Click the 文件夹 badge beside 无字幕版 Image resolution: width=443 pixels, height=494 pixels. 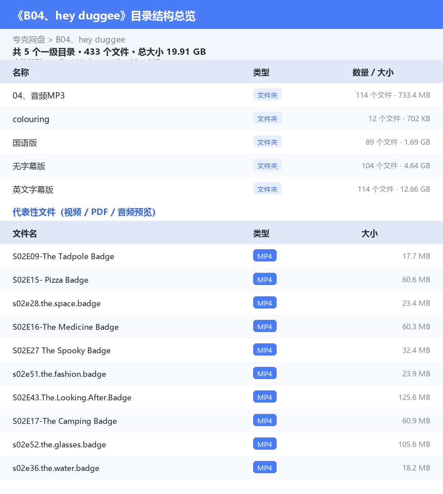[267, 166]
